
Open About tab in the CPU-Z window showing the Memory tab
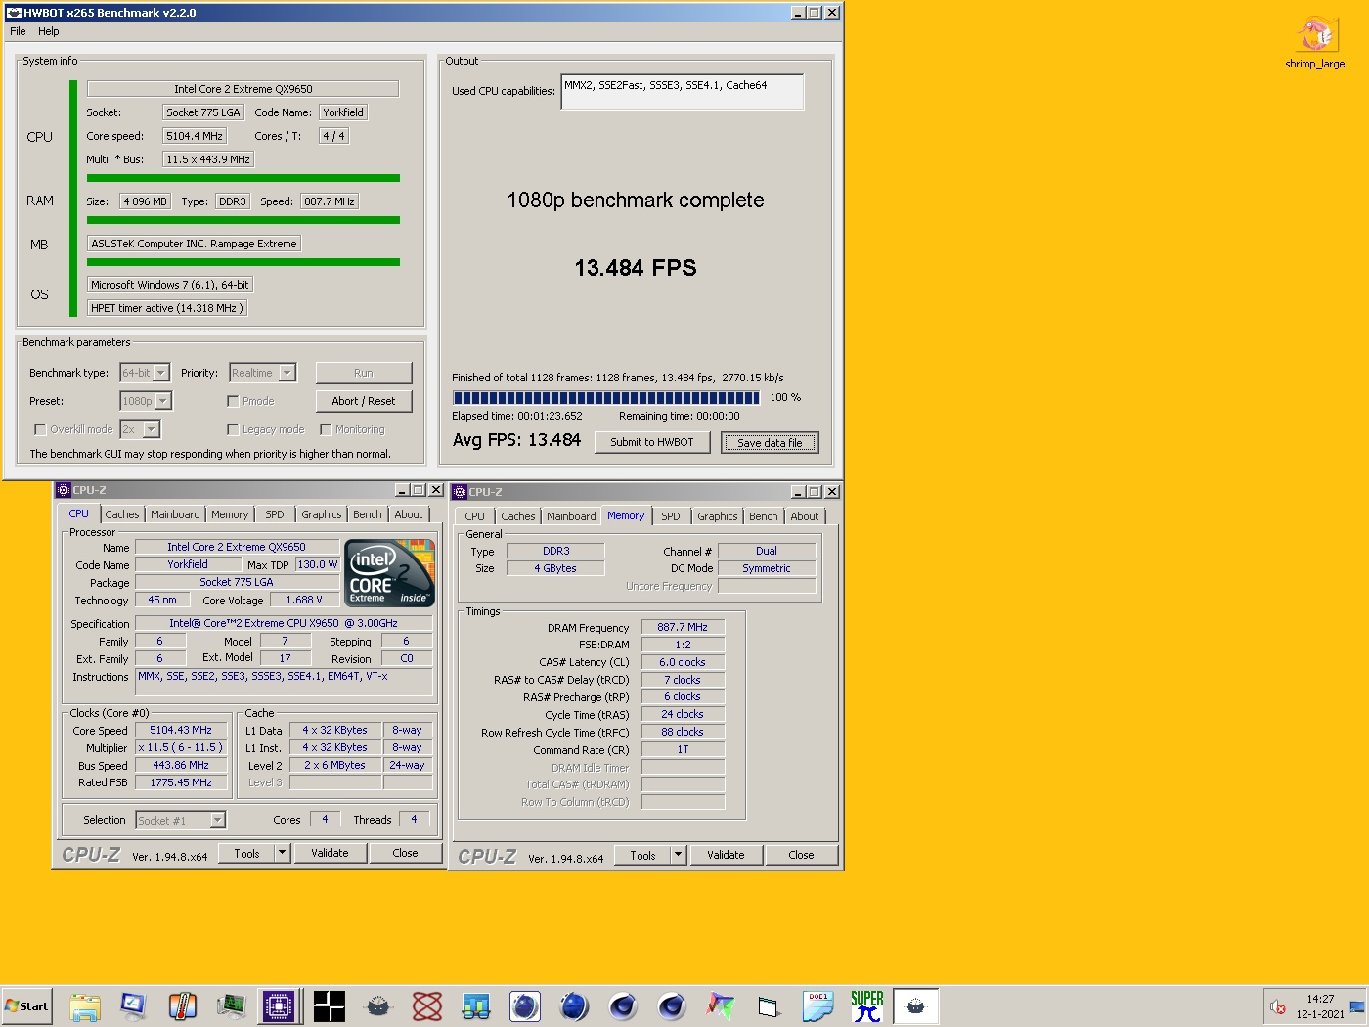tap(805, 516)
